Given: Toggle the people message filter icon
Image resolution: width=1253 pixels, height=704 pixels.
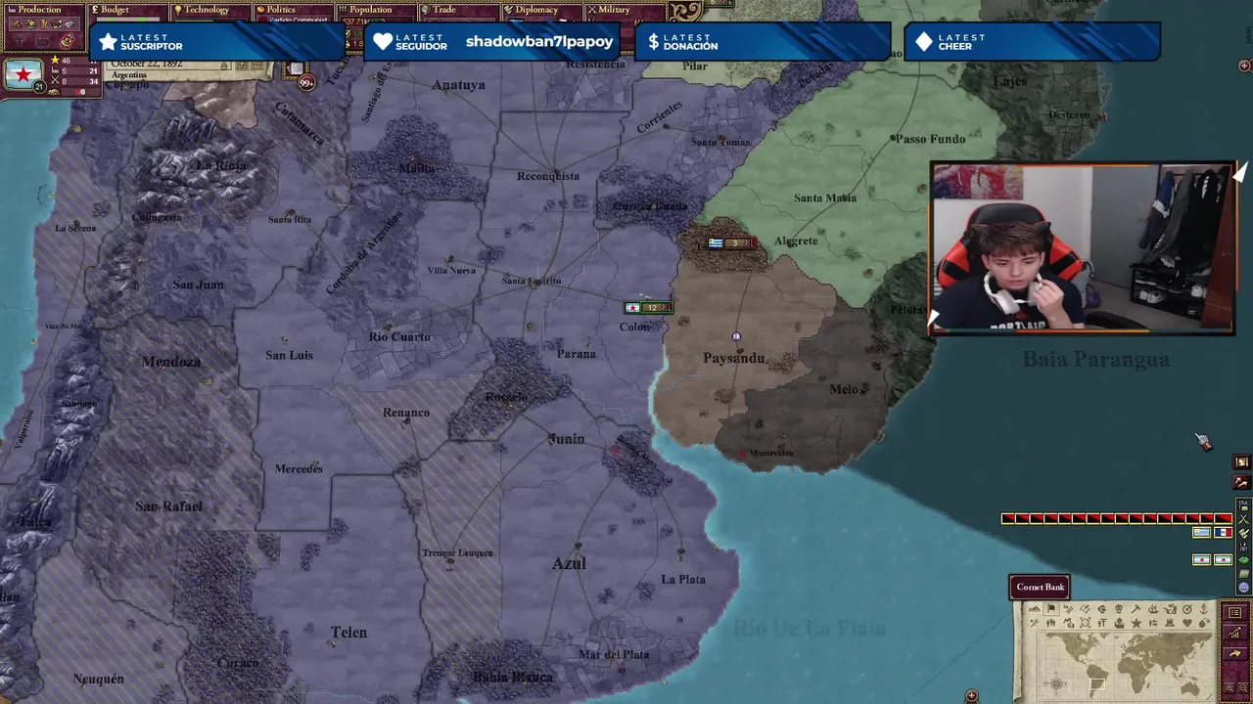Looking at the screenshot, I should tap(1243, 547).
